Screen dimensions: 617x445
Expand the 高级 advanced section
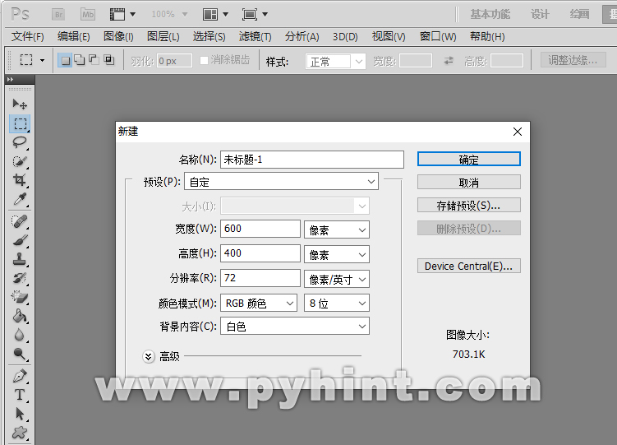pyautogui.click(x=149, y=357)
